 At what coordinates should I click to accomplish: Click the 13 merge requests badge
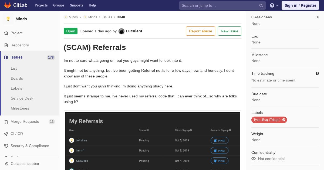[x=52, y=121]
